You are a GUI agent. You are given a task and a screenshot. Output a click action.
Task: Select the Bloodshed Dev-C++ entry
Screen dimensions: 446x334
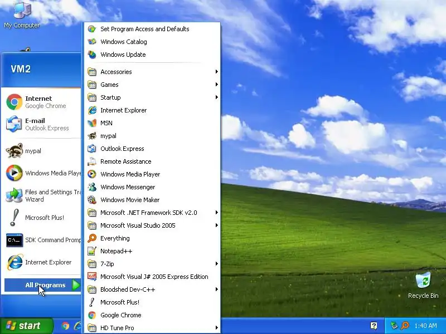[x=152, y=289]
